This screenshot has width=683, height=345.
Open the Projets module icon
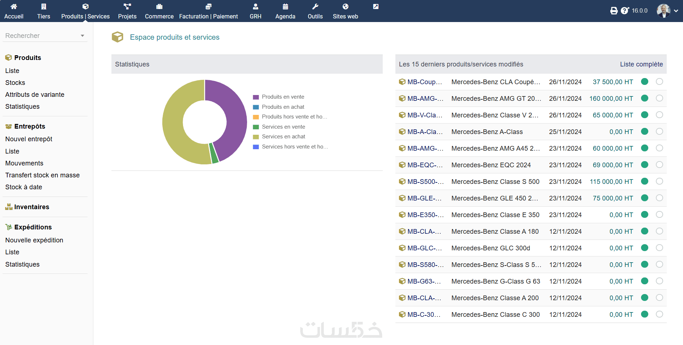click(127, 7)
